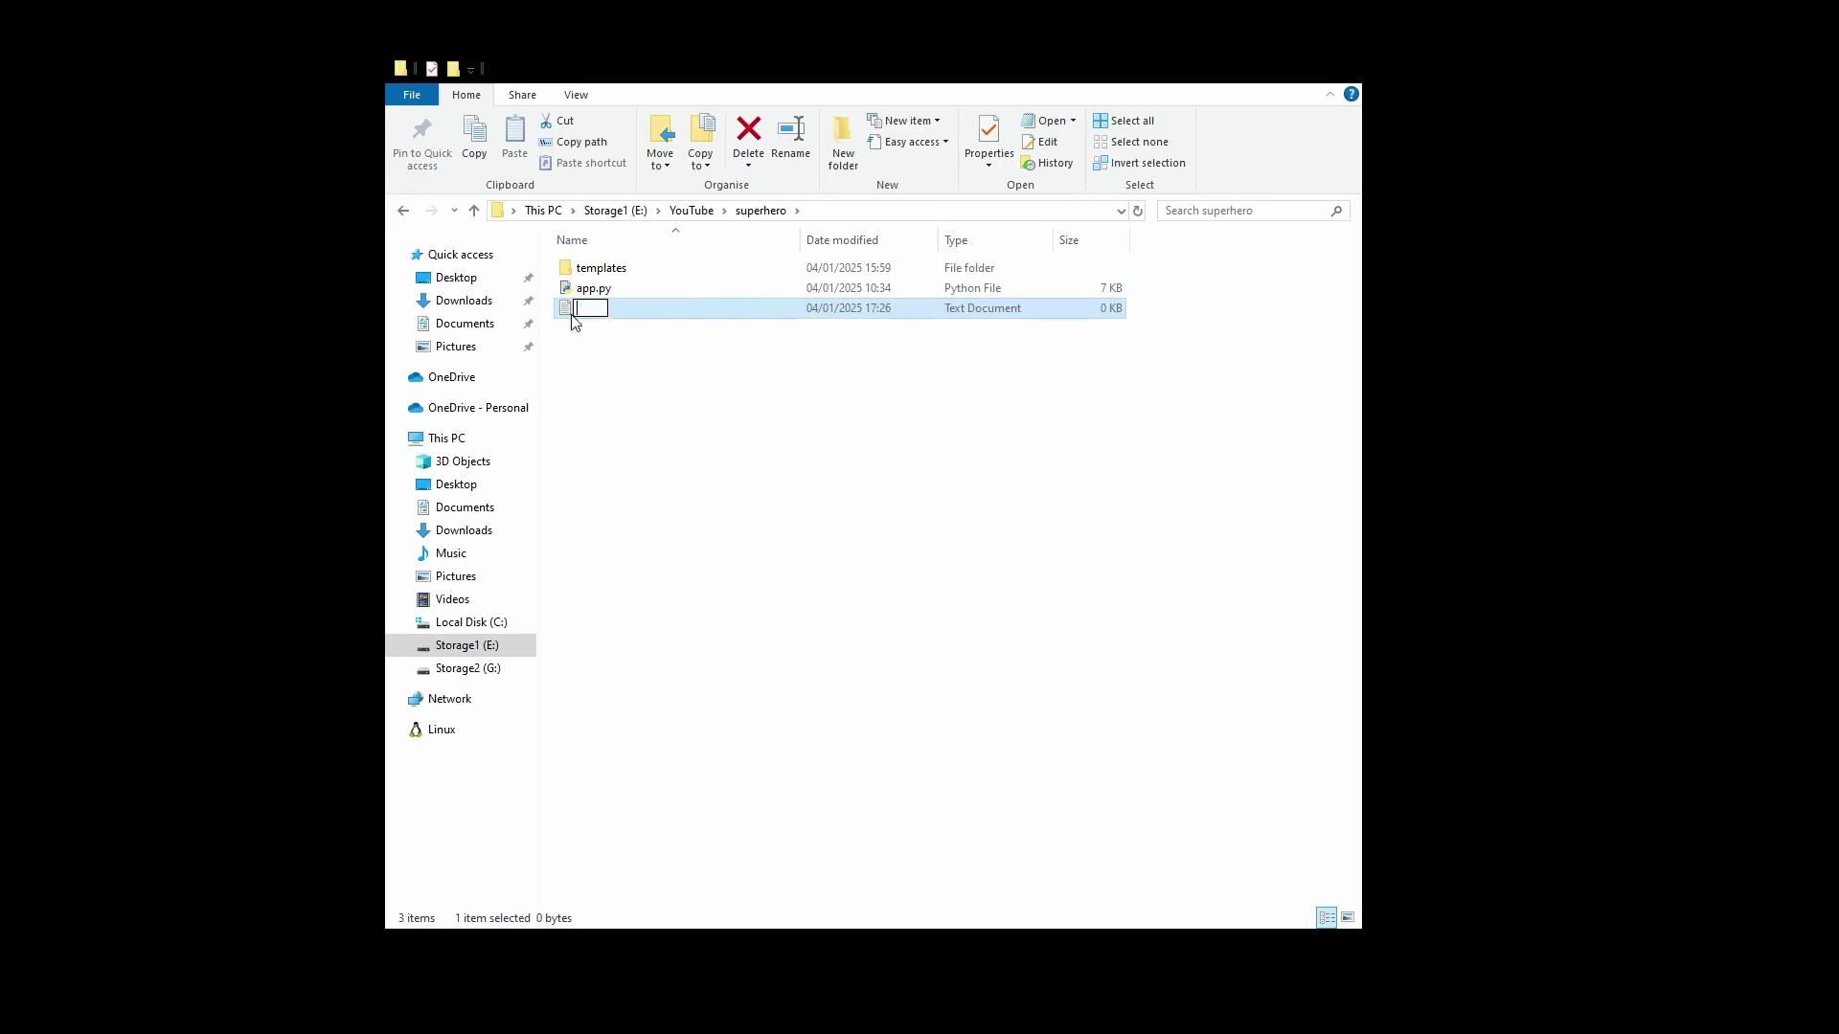Image resolution: width=1839 pixels, height=1034 pixels.
Task: Open the File menu tab
Action: click(412, 95)
